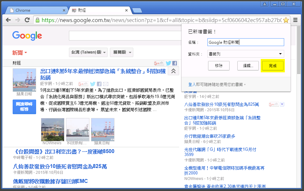Share top story via Facebook icon

[x=99, y=84]
